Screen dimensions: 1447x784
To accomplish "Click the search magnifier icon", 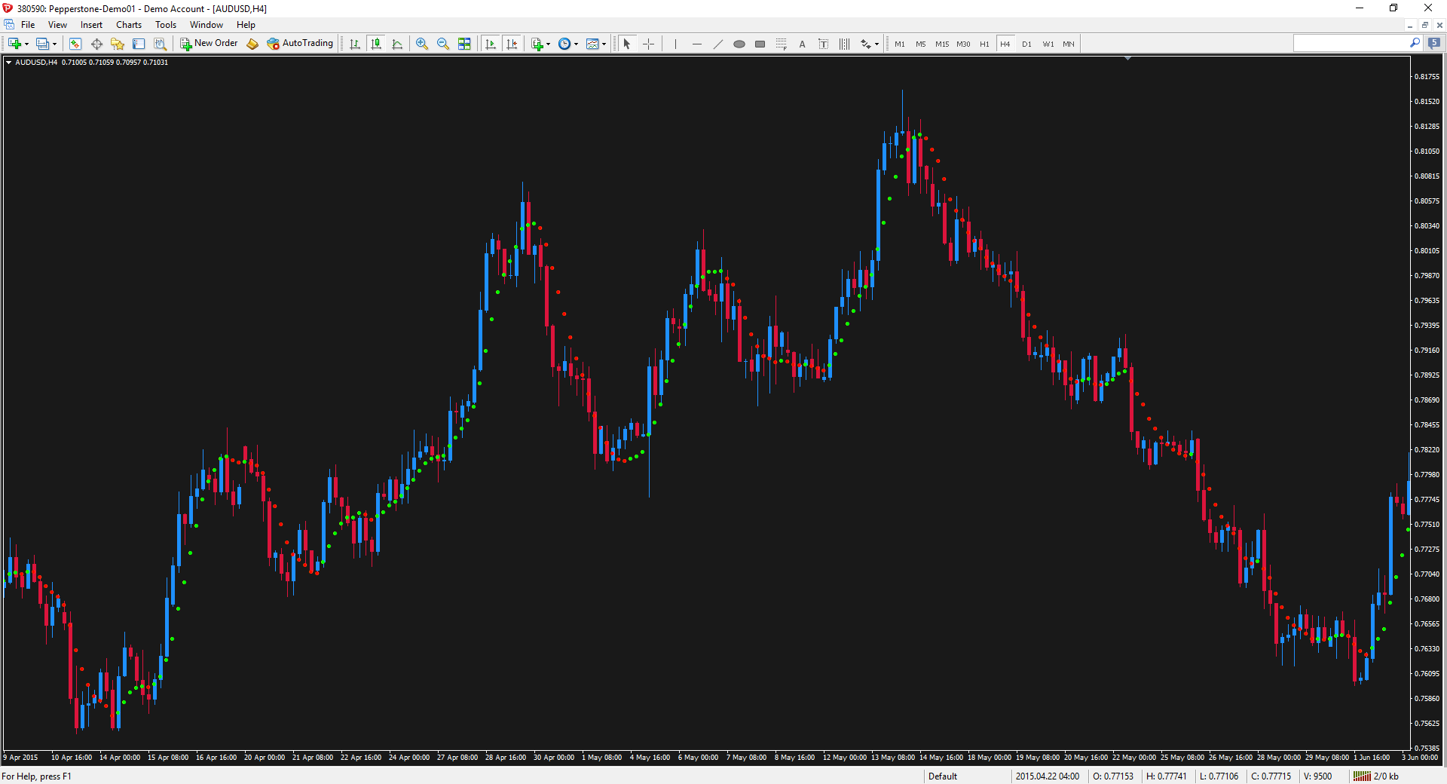I will 1415,44.
